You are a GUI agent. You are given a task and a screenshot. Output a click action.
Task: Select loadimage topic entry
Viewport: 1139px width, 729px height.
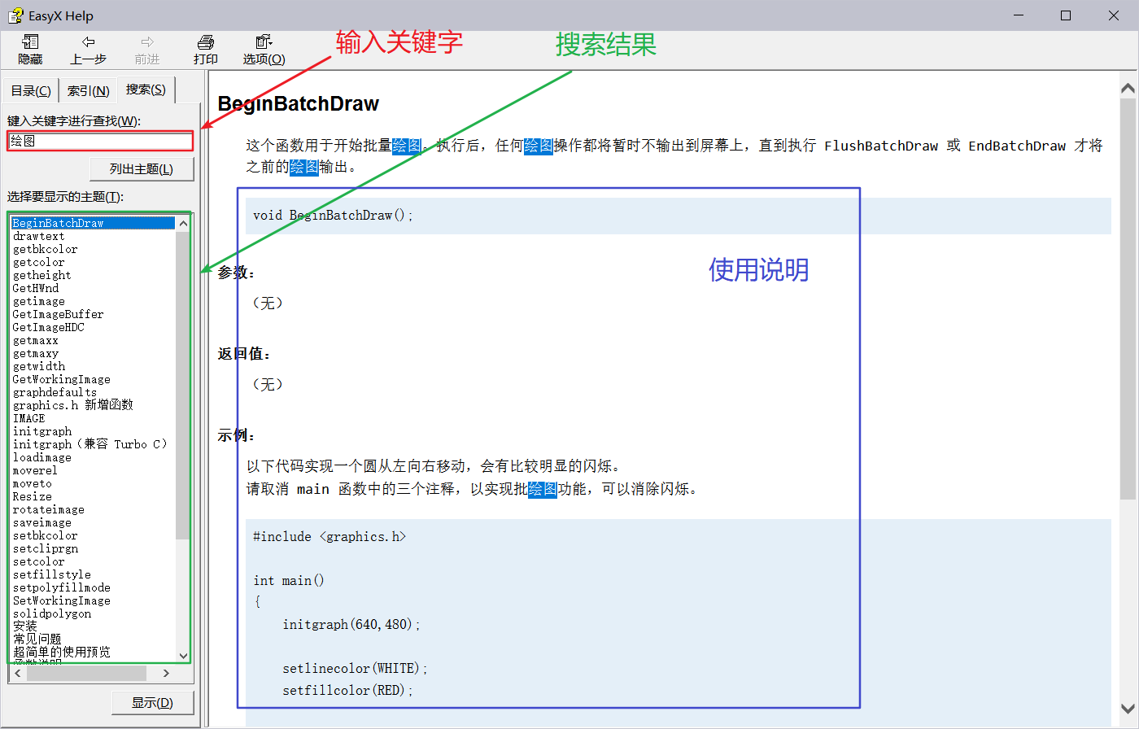point(41,457)
